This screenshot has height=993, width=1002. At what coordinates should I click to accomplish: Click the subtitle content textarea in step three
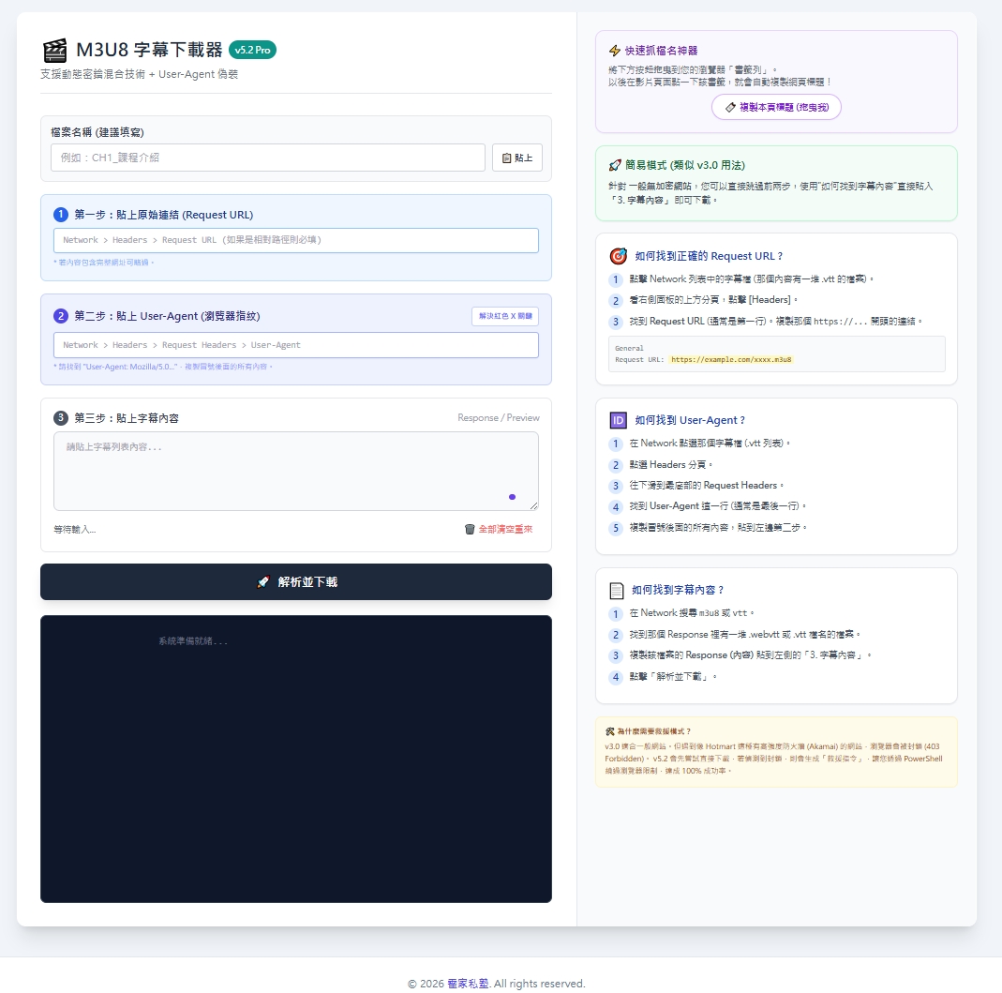281,469
